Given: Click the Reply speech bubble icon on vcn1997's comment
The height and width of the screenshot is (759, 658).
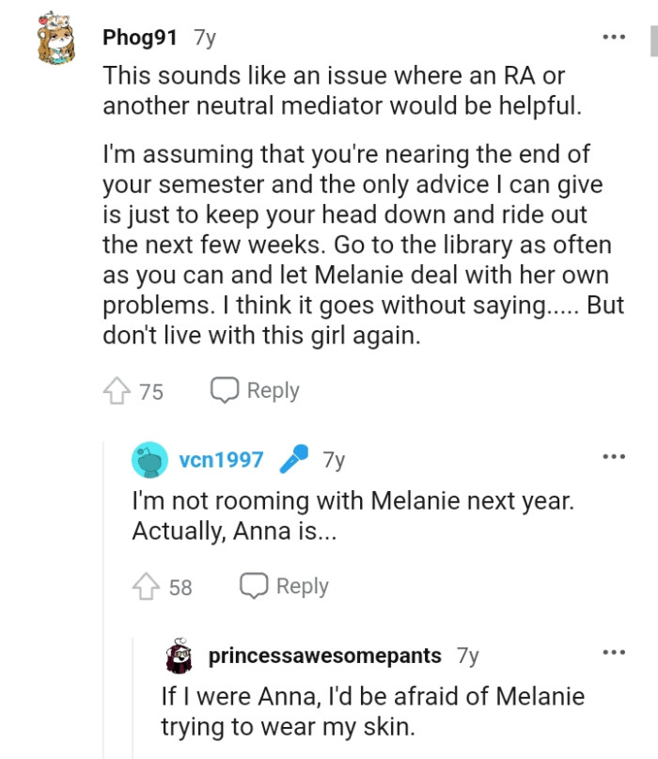Looking at the screenshot, I should pos(254,585).
